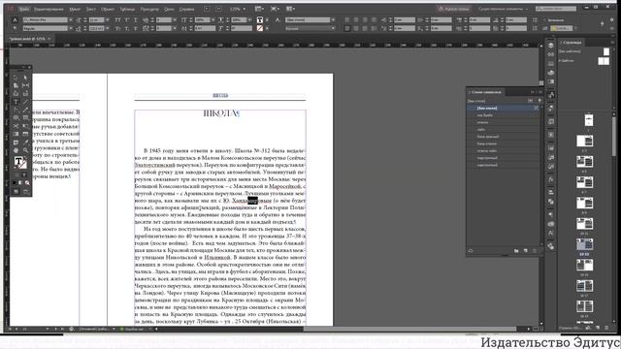Open the Макет menu
This screenshot has height=349, width=621.
pyautogui.click(x=75, y=9)
